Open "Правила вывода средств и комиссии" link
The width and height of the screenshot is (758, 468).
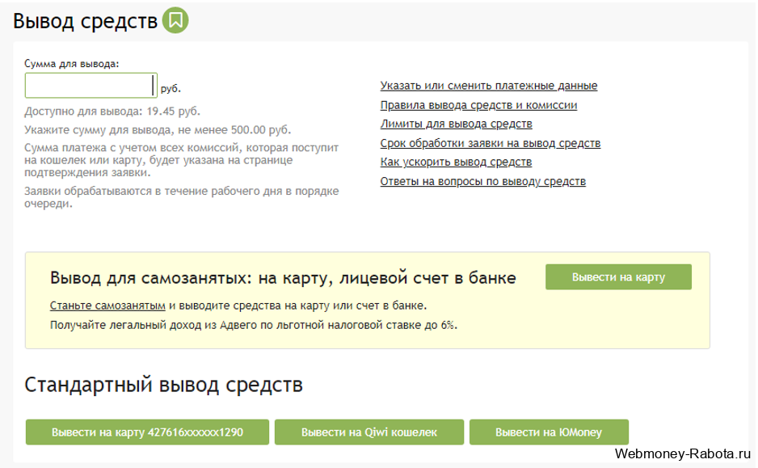(478, 105)
